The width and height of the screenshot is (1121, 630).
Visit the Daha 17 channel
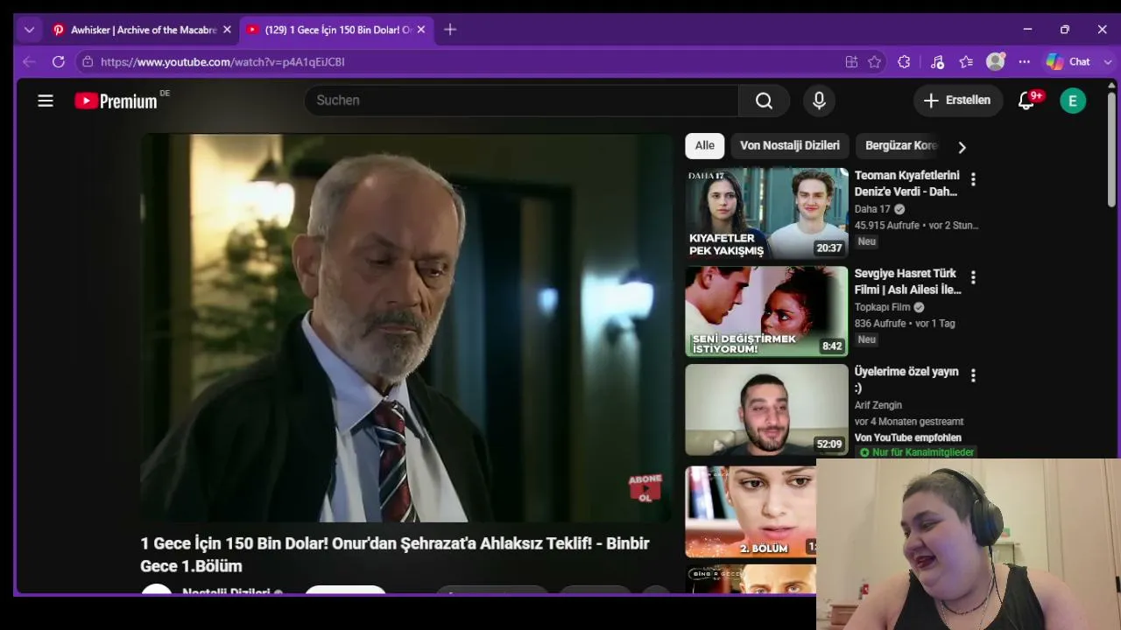click(x=872, y=209)
